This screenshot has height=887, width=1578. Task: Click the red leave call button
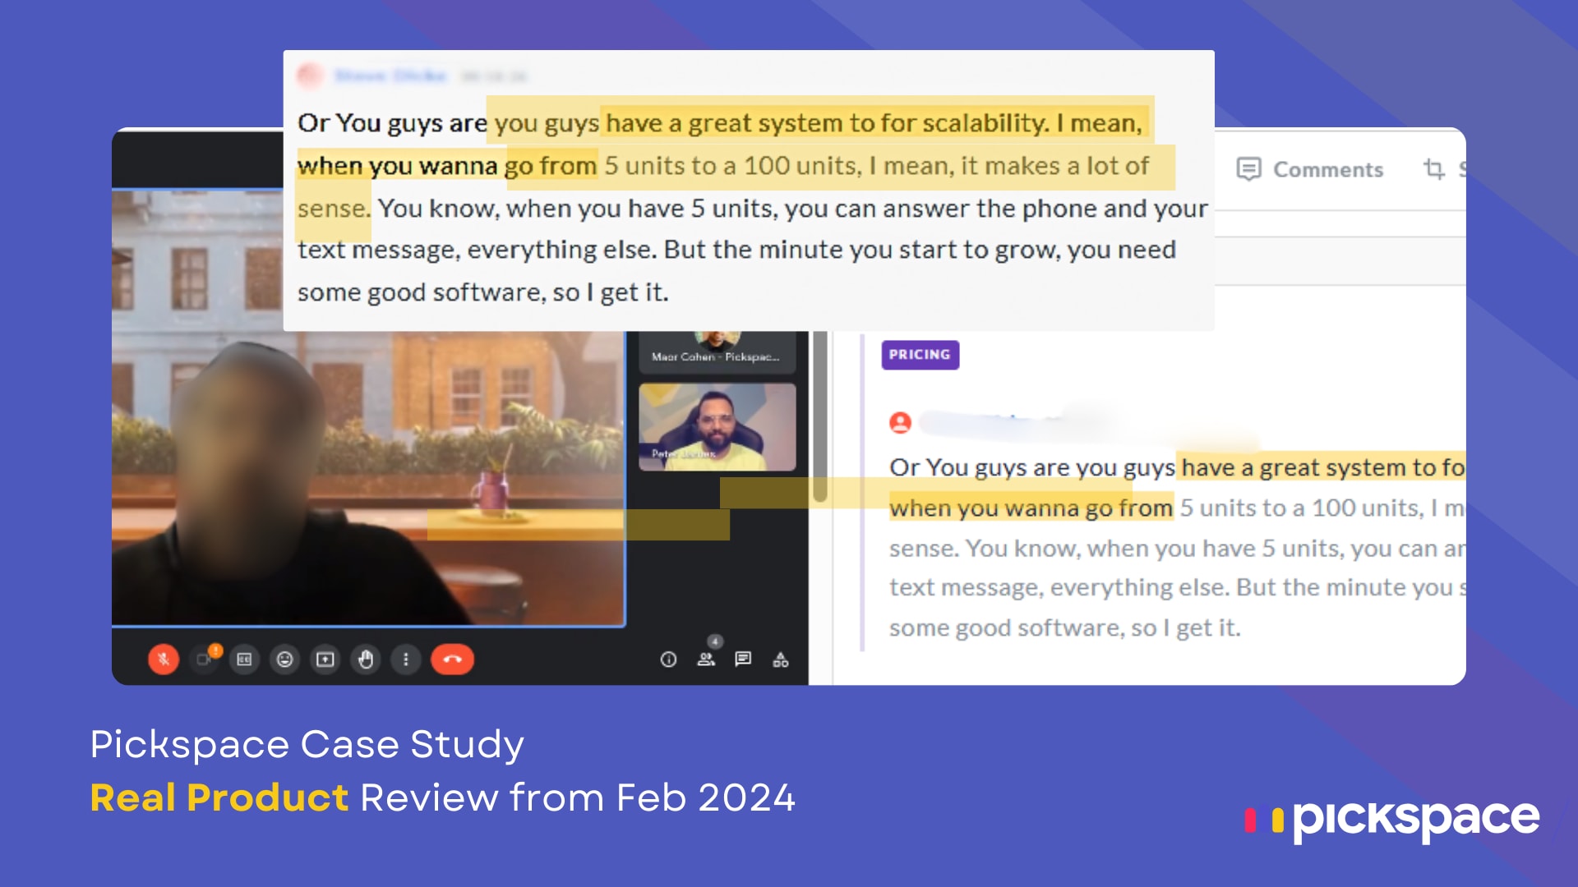[x=452, y=660]
